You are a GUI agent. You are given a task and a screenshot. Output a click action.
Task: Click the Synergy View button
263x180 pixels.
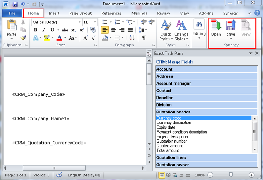click(x=246, y=28)
